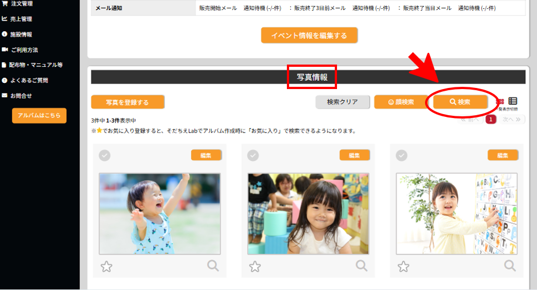Enlarge first photo using magnifier icon
Image resolution: width=537 pixels, height=290 pixels.
click(213, 266)
